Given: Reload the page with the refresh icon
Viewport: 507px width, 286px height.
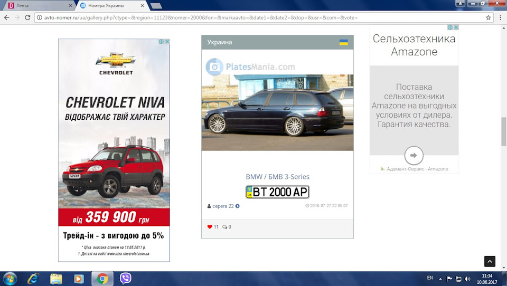Looking at the screenshot, I should click(27, 18).
